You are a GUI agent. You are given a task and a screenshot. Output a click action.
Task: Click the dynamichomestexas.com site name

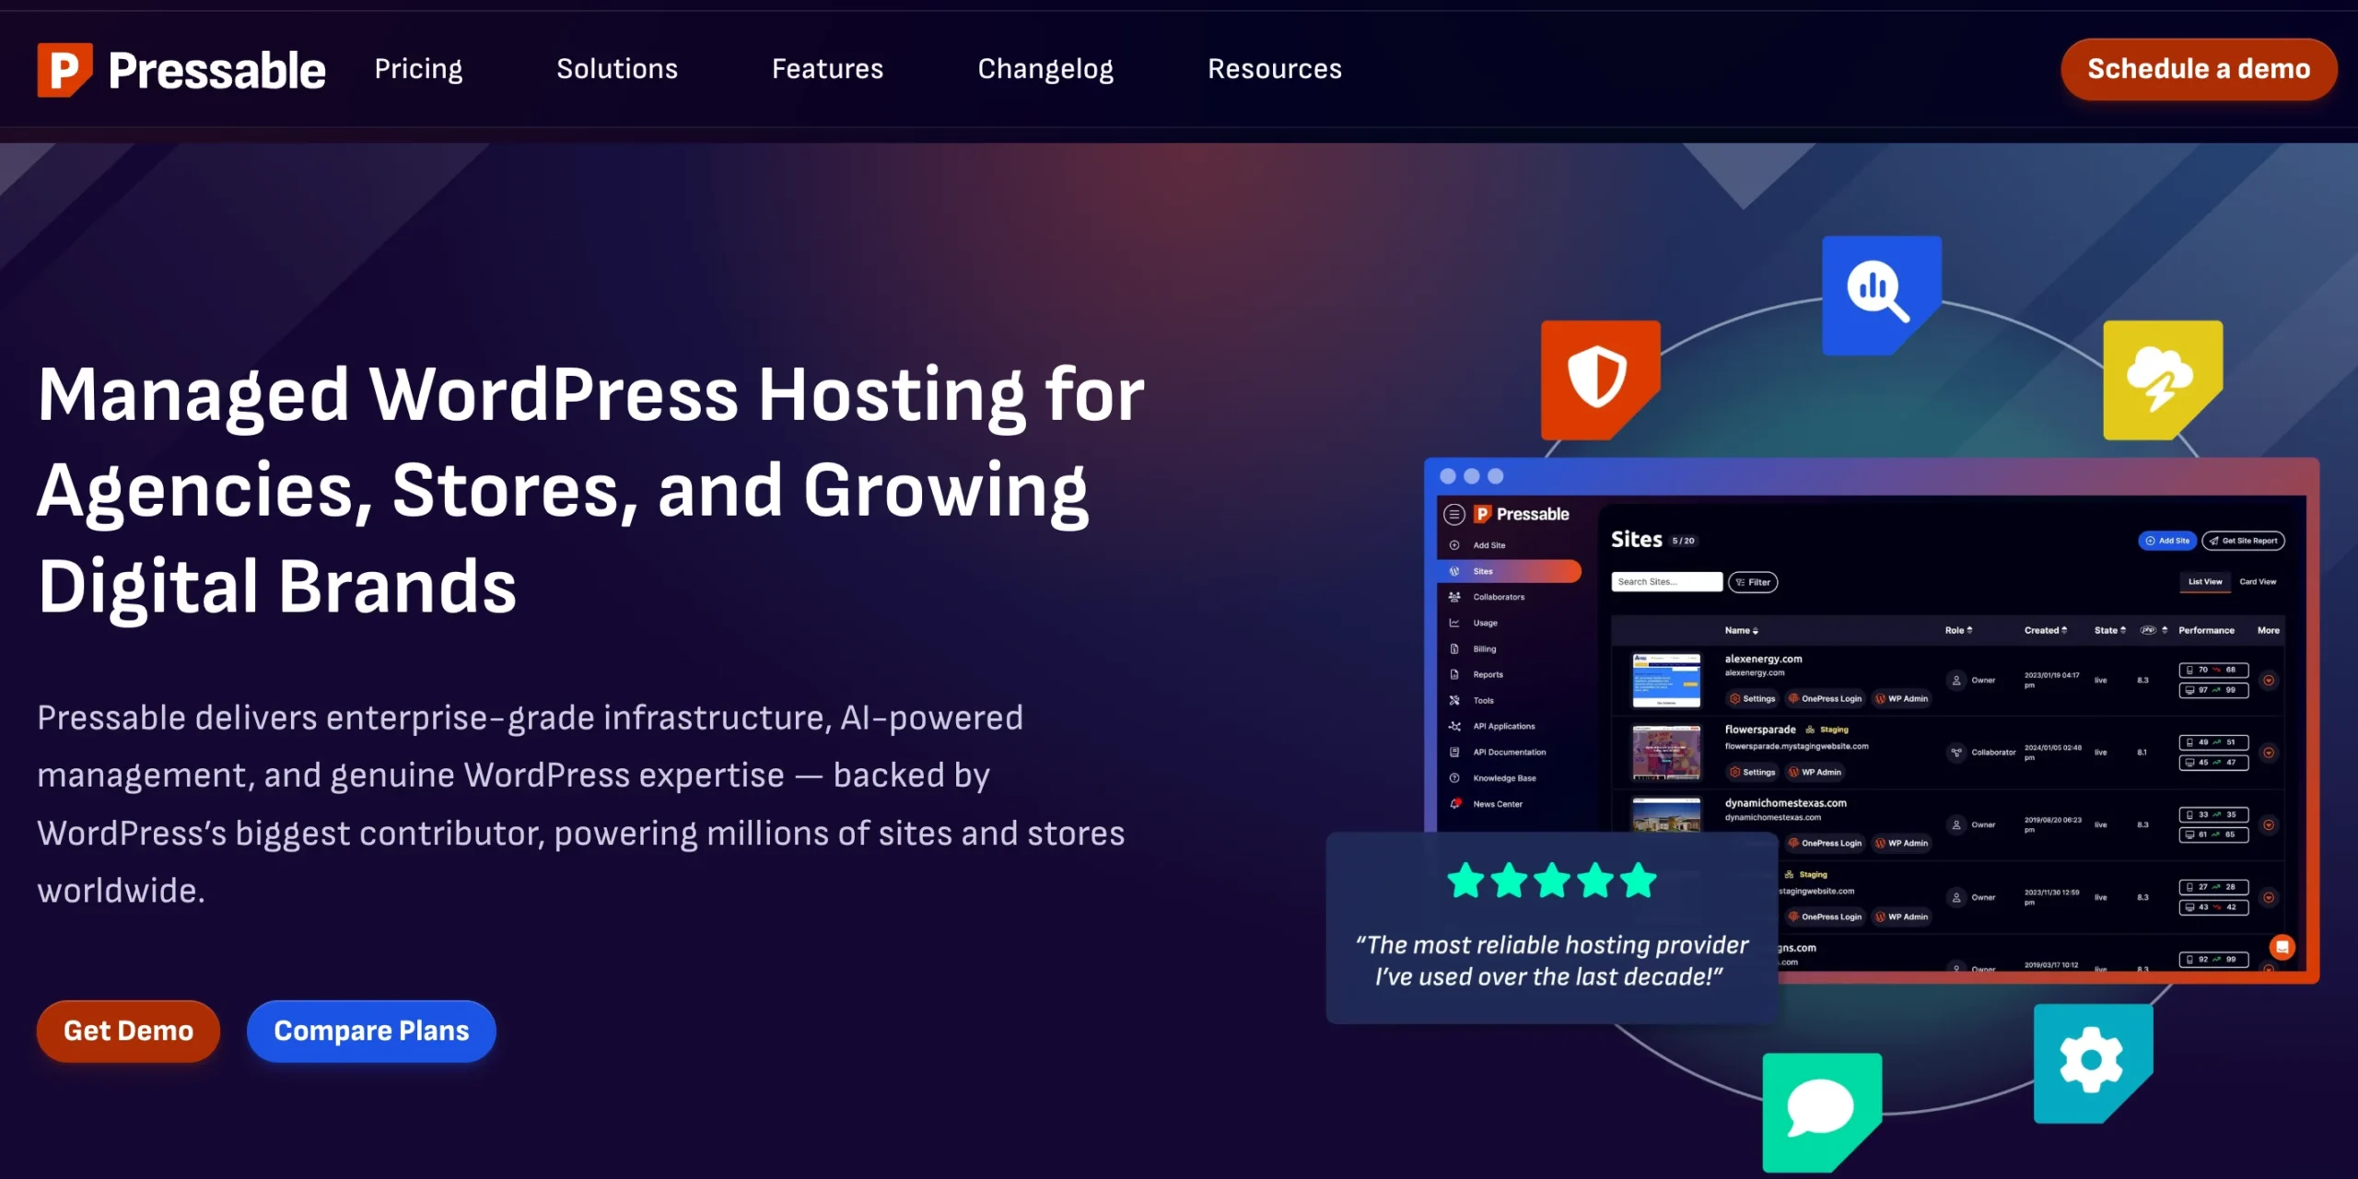1785,803
